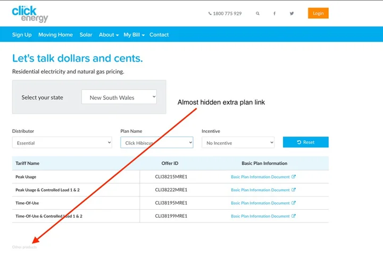Click external link icon for Time-Of-Use & Controlled Load row
This screenshot has height=264, width=383.
(294, 216)
